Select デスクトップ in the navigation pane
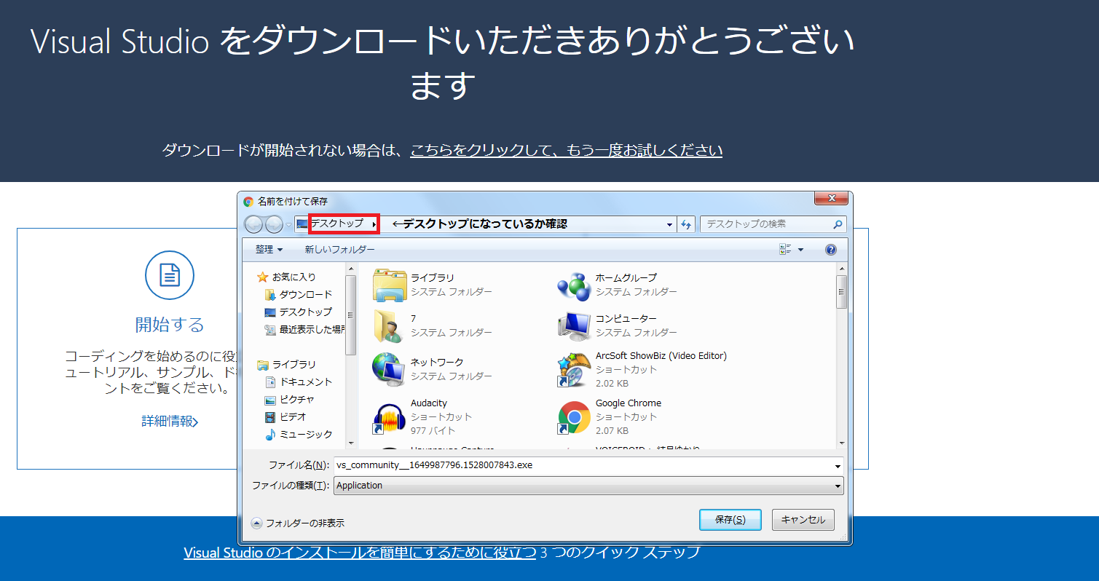Image resolution: width=1099 pixels, height=581 pixels. (299, 312)
